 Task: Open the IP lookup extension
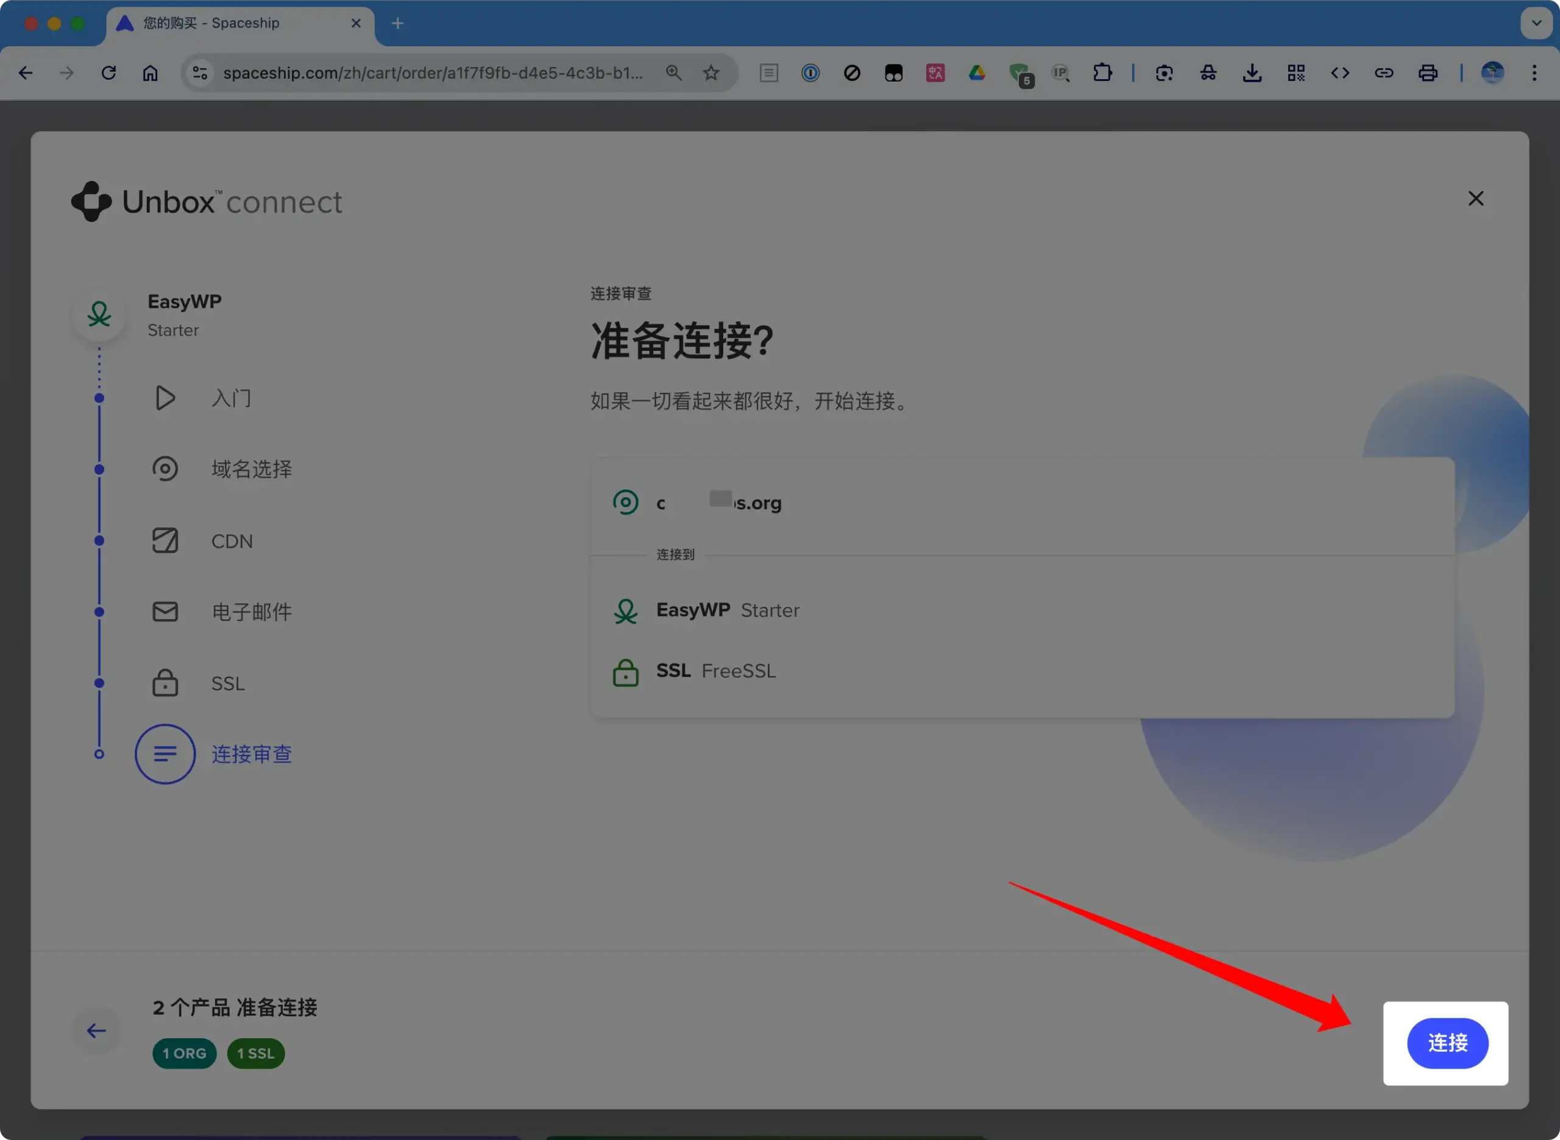(1060, 73)
